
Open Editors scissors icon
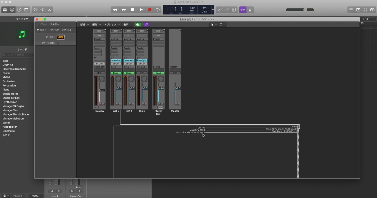(49, 10)
